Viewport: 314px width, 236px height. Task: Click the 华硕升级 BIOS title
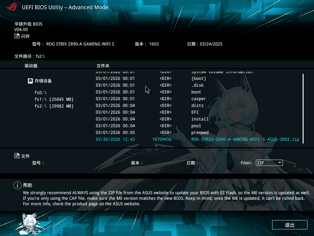click(x=28, y=24)
